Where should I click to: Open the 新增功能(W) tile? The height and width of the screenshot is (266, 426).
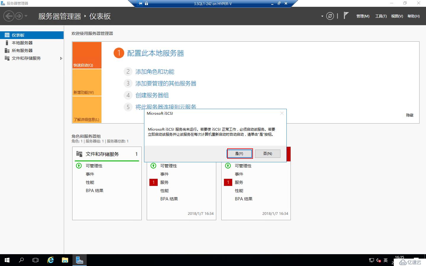click(87, 82)
